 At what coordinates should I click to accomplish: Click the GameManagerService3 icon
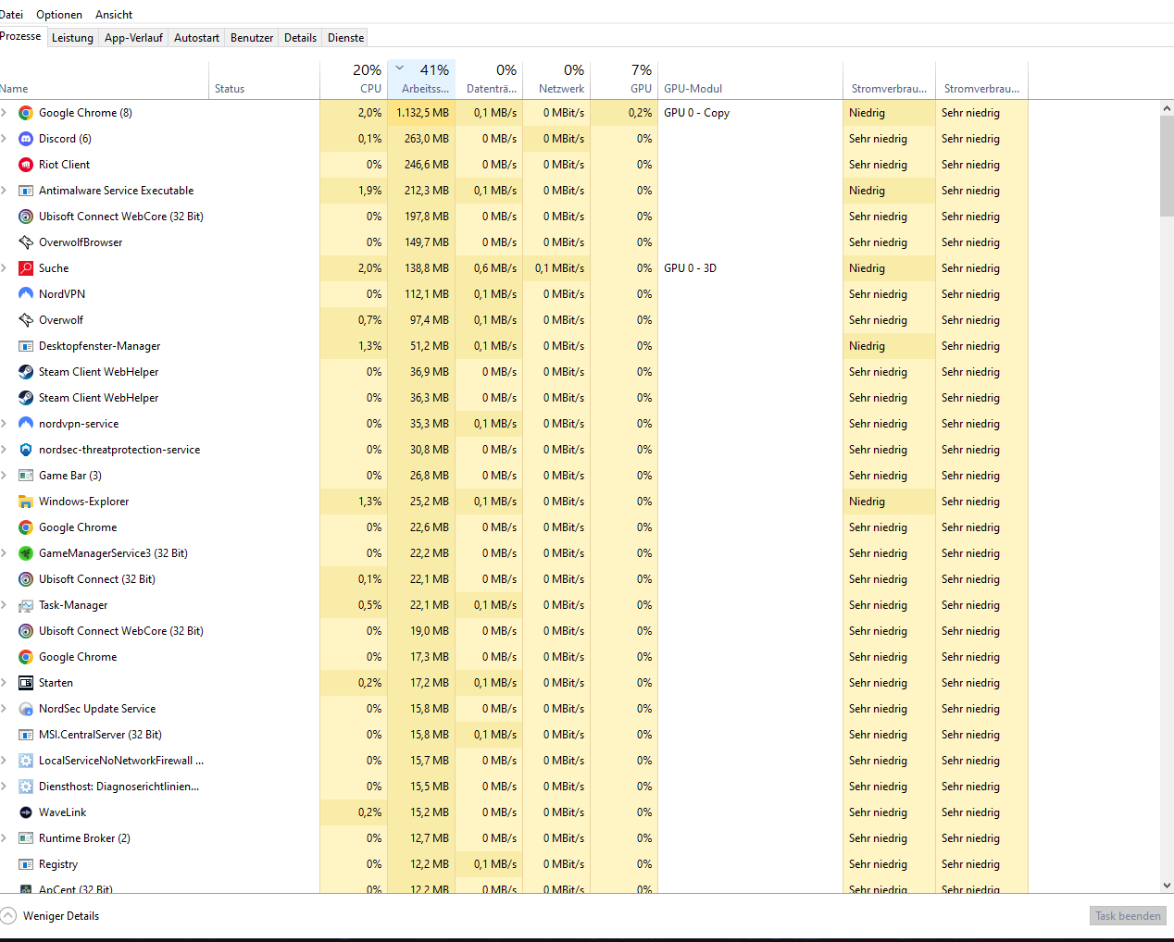[26, 553]
